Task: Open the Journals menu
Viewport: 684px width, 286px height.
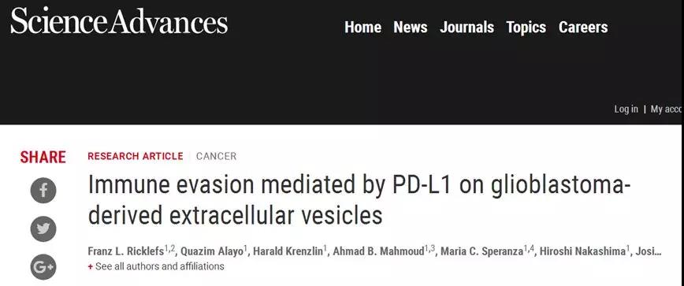Action: [467, 28]
